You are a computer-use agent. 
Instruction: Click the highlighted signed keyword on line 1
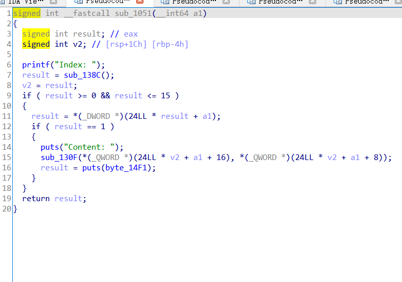[x=27, y=13]
